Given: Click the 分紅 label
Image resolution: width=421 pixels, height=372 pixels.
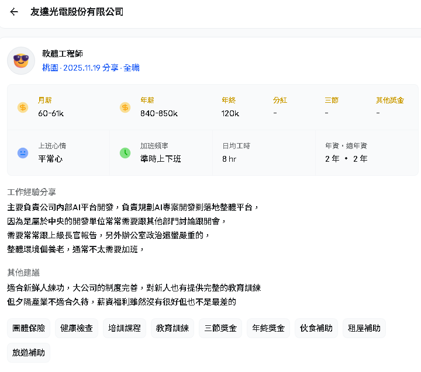Looking at the screenshot, I should 280,100.
